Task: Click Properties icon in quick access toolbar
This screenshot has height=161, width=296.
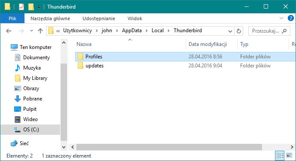Action: pos(21,7)
